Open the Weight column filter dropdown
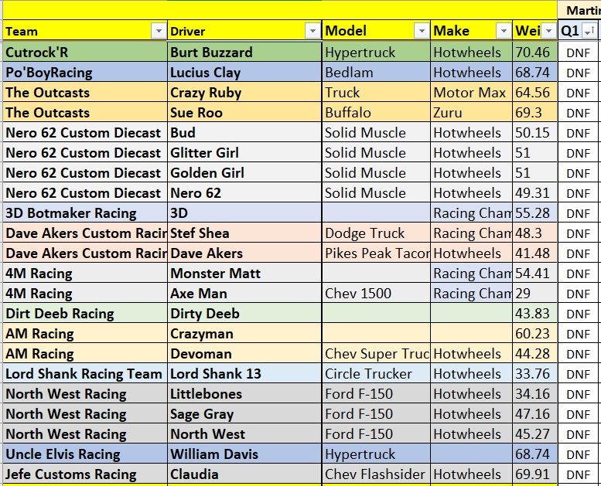601x486 pixels. 549,31
